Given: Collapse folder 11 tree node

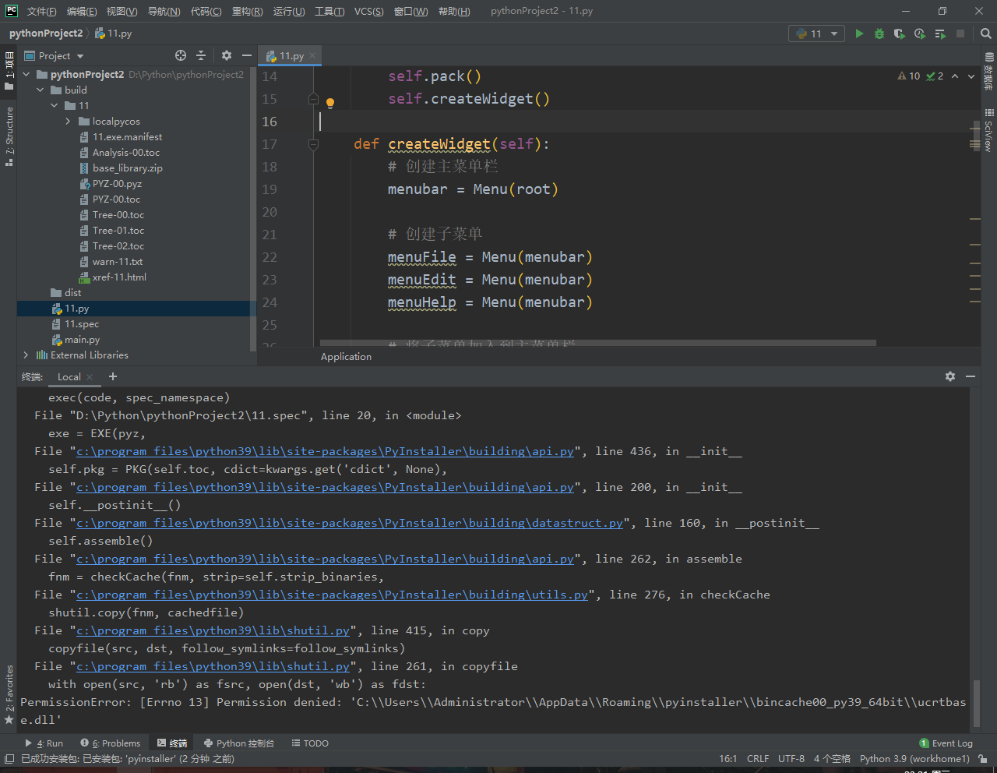Looking at the screenshot, I should tap(55, 106).
